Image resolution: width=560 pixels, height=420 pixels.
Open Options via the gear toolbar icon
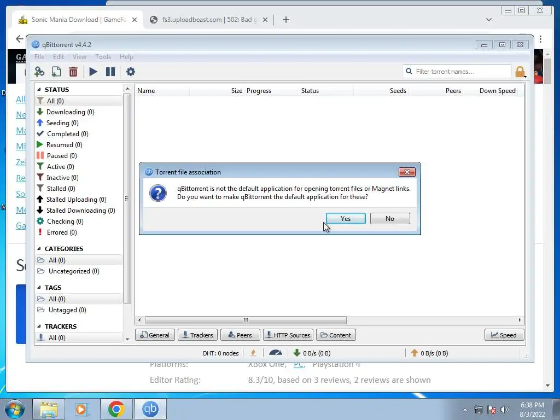pyautogui.click(x=131, y=72)
